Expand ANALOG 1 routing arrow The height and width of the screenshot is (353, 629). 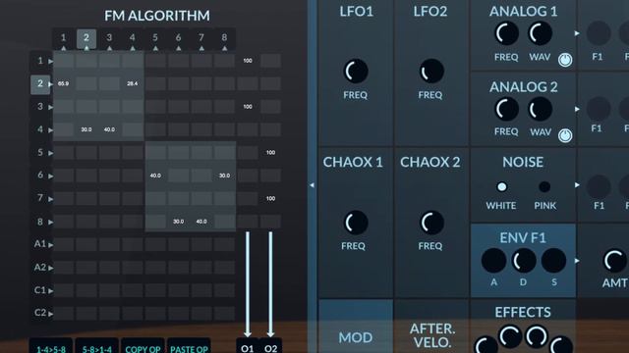(577, 33)
